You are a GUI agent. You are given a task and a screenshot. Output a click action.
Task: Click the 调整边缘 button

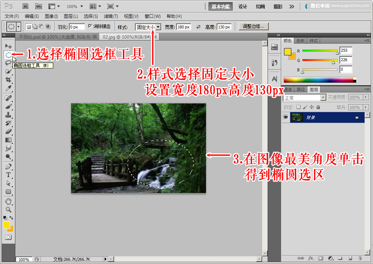pyautogui.click(x=253, y=26)
